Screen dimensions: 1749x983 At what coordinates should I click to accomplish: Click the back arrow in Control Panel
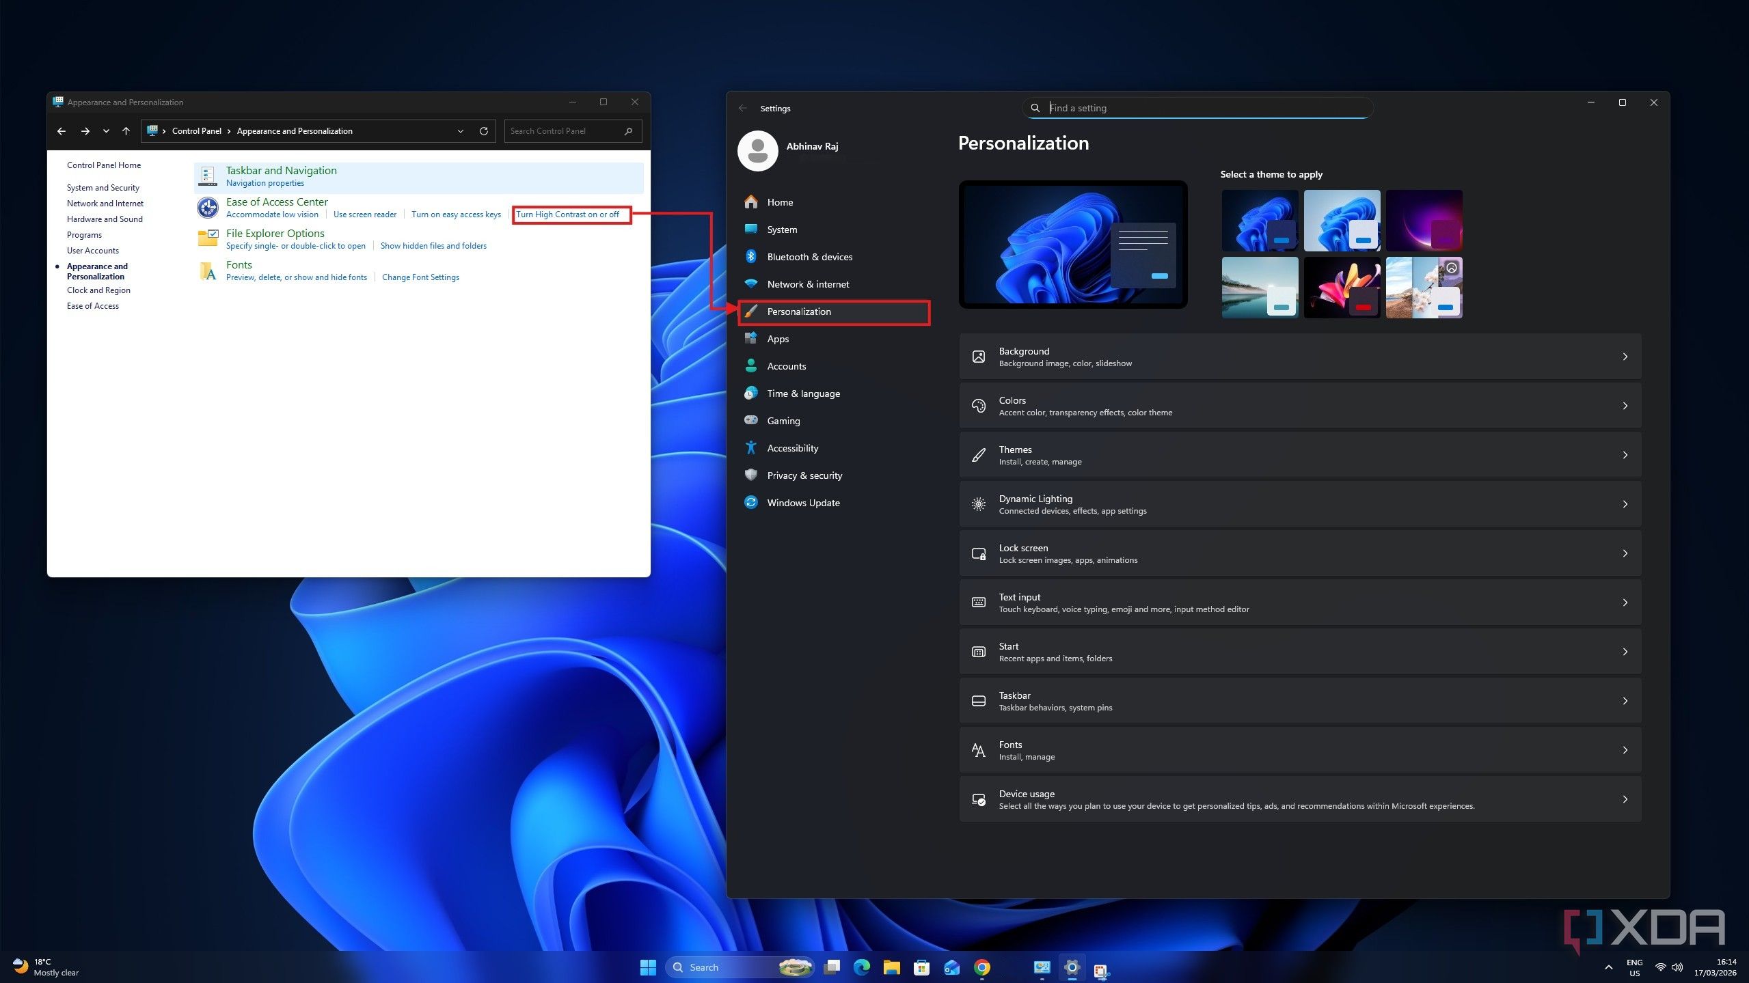[x=62, y=131]
